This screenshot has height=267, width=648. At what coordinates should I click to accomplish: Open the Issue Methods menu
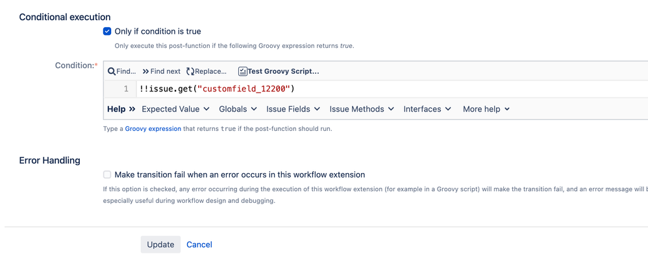pos(362,109)
